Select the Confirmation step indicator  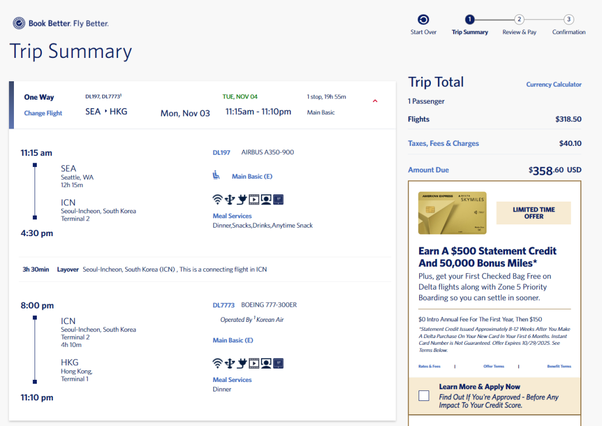(569, 20)
